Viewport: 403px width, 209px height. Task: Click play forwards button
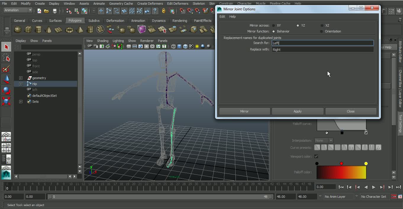pyautogui.click(x=374, y=187)
